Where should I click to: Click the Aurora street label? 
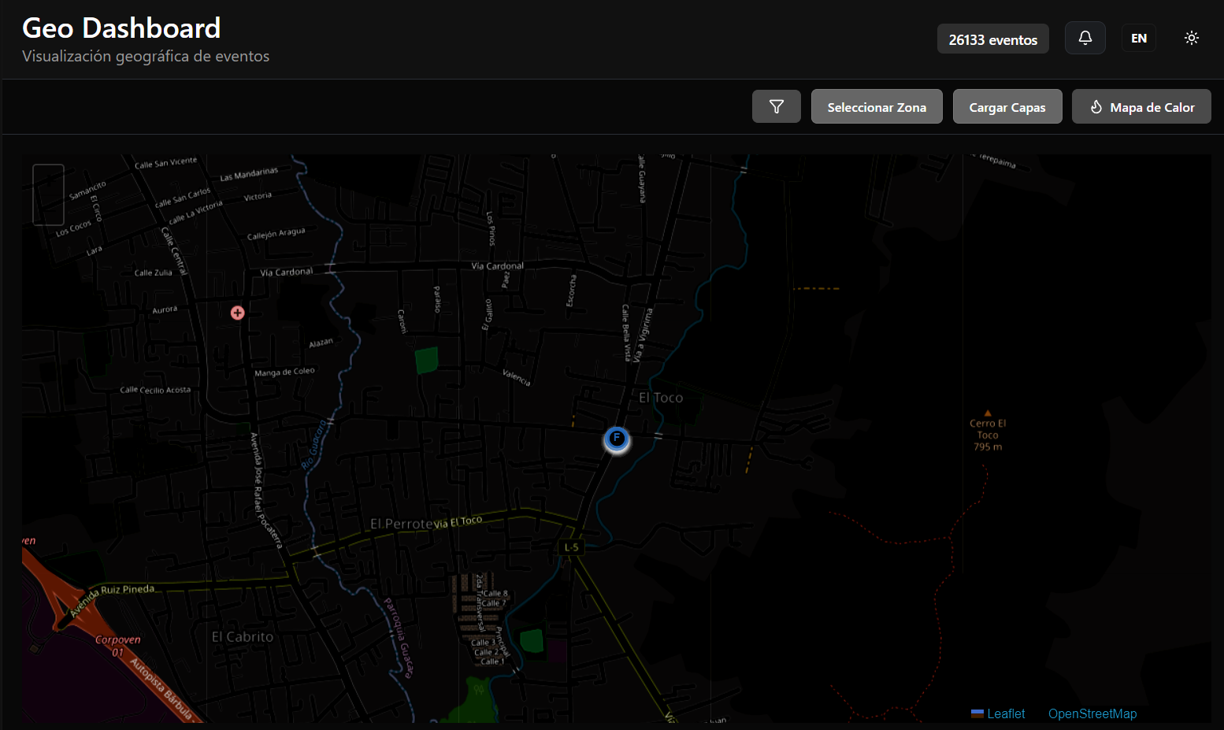click(165, 310)
